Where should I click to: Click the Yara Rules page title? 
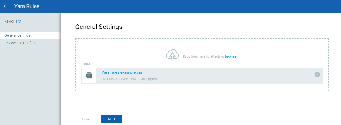click(x=27, y=6)
